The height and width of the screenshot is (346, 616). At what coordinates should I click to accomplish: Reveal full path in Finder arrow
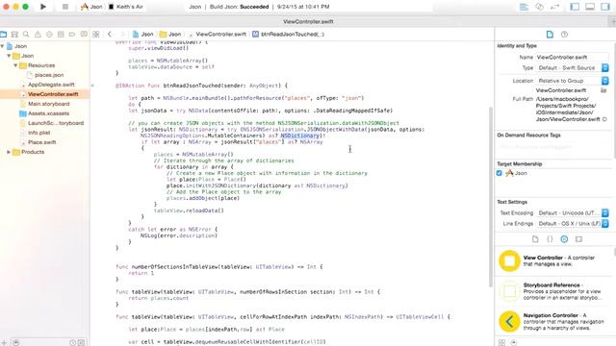pos(605,119)
